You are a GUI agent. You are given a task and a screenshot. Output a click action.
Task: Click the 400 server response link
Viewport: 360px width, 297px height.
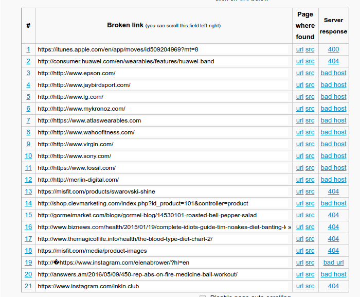pyautogui.click(x=333, y=49)
